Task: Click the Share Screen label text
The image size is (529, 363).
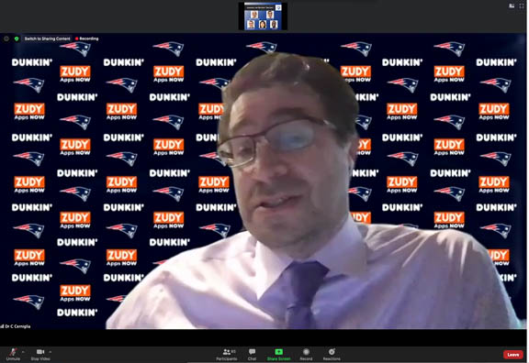Action: 278,359
